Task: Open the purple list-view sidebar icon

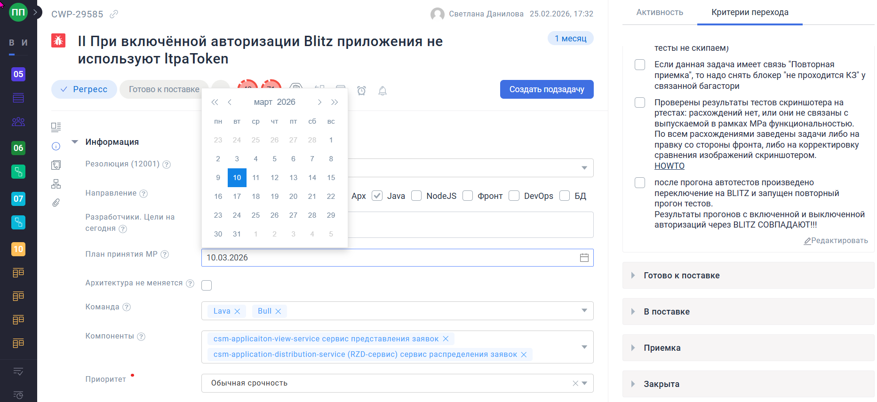Action: (x=18, y=98)
